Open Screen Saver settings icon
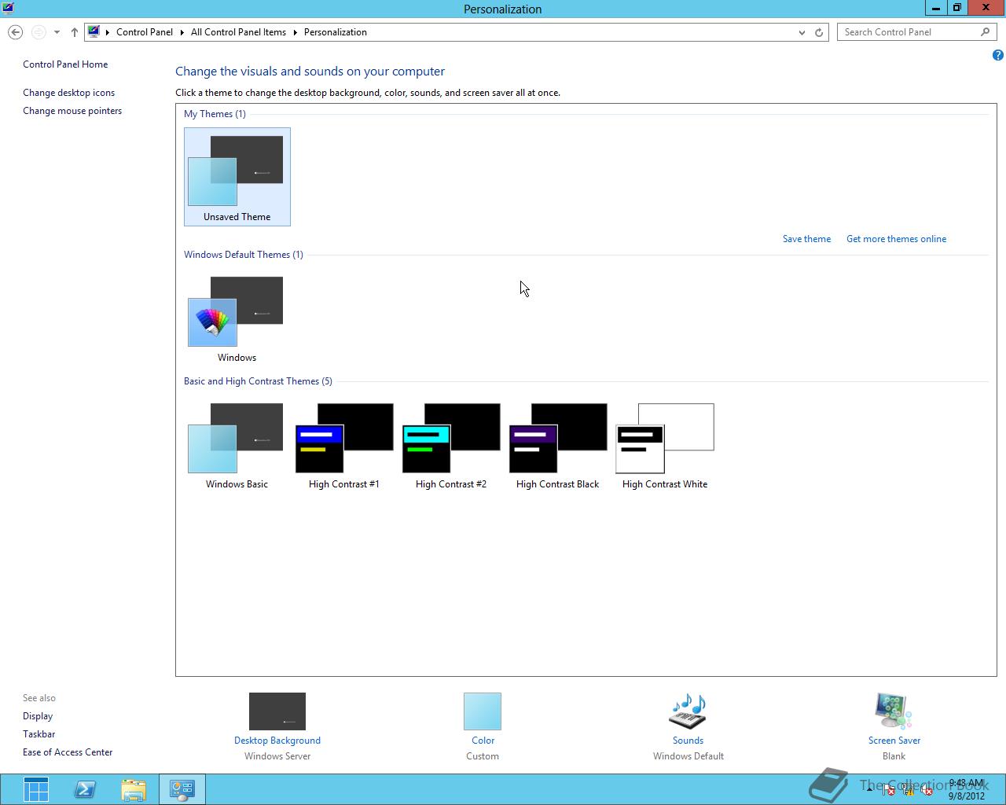Screen dimensions: 1006x805 [x=894, y=711]
